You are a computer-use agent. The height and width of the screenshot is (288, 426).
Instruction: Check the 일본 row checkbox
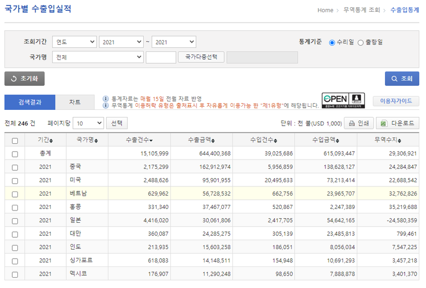pyautogui.click(x=15, y=221)
